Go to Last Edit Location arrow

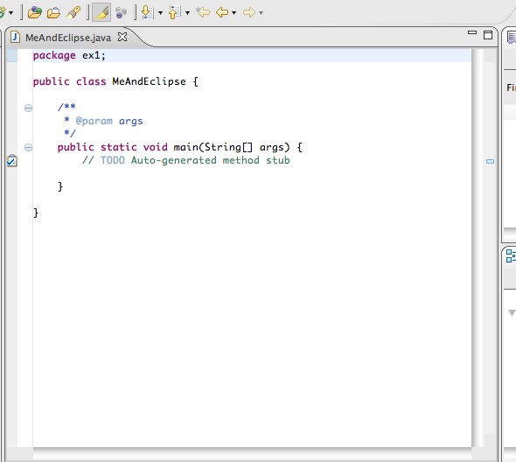[203, 12]
